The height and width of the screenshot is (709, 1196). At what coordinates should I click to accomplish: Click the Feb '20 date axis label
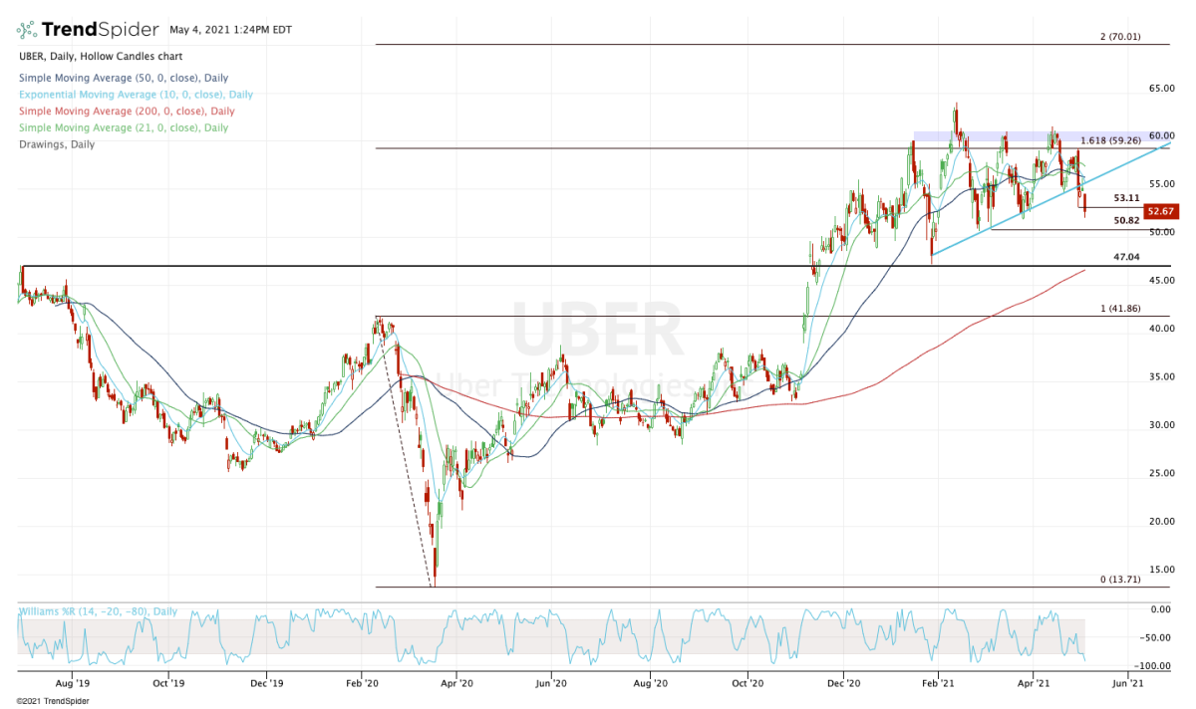pyautogui.click(x=363, y=684)
